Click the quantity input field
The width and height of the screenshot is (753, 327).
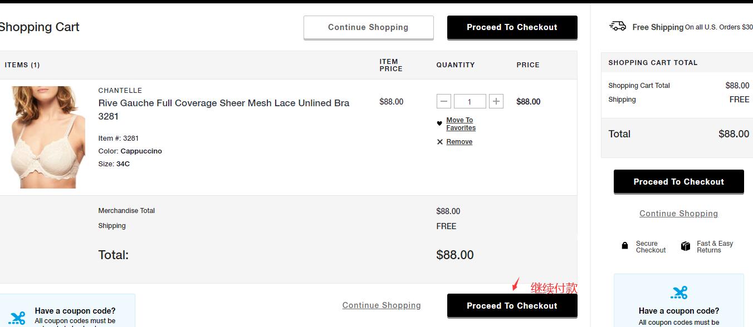pos(470,101)
